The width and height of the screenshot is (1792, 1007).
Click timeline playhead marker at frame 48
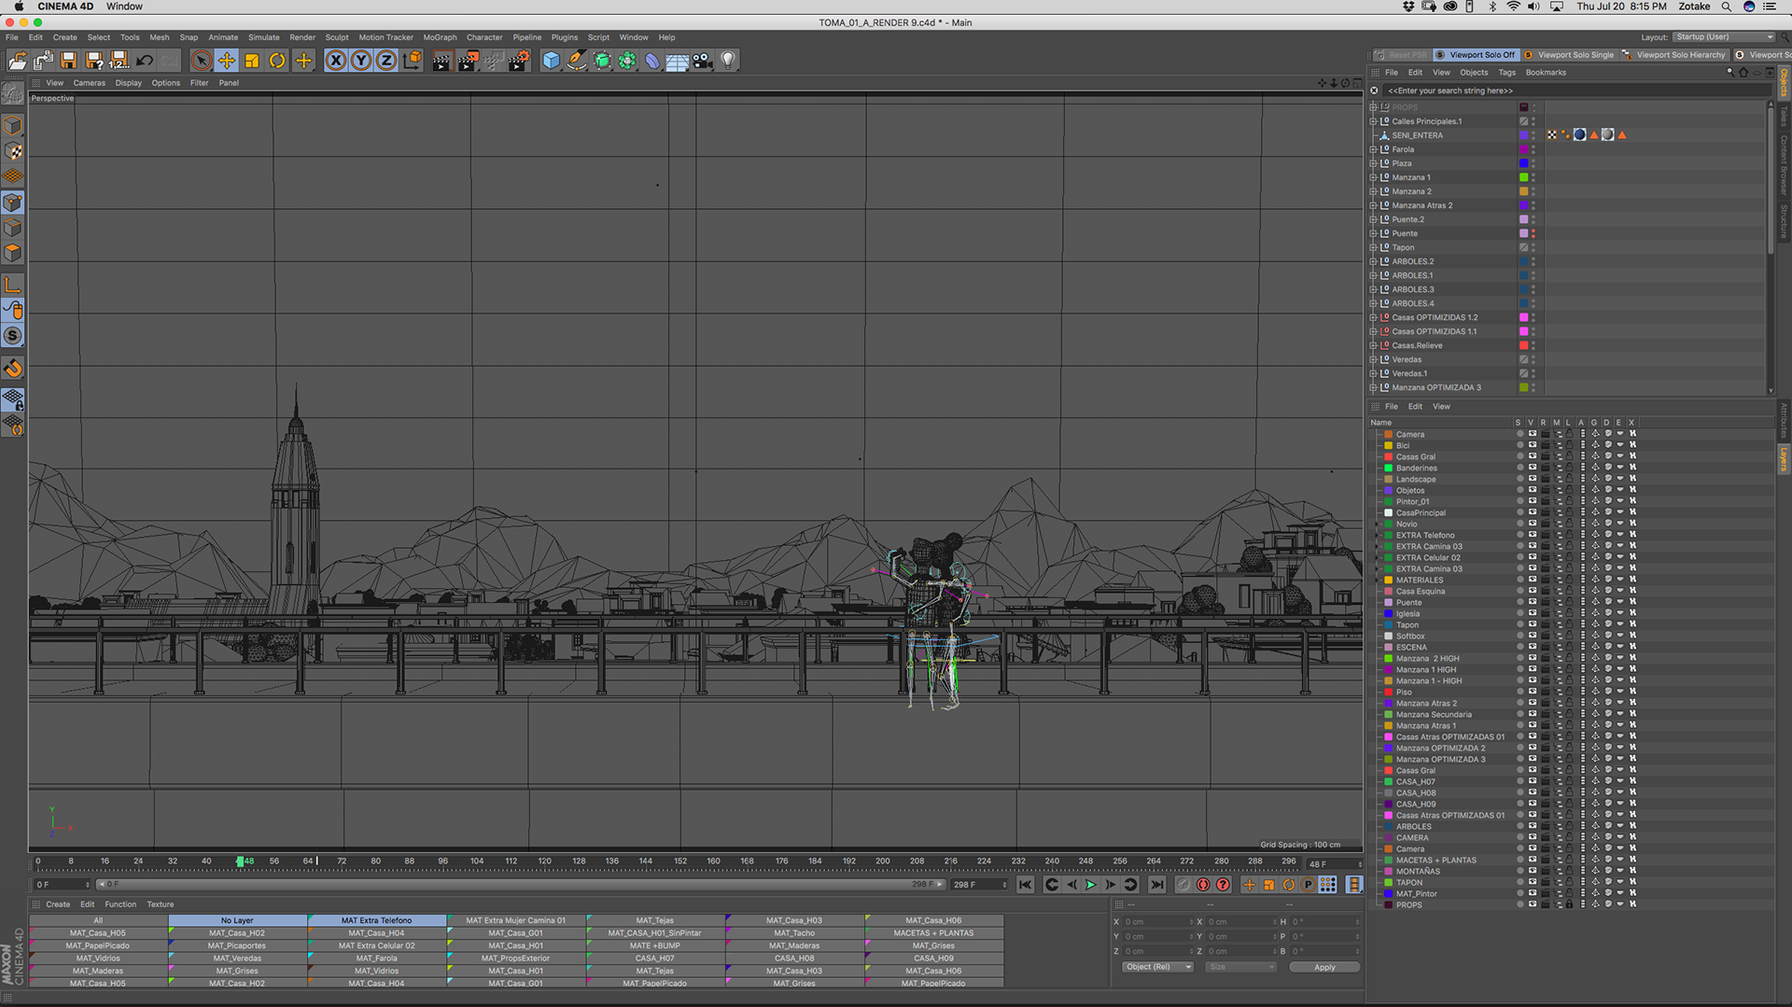pos(240,861)
